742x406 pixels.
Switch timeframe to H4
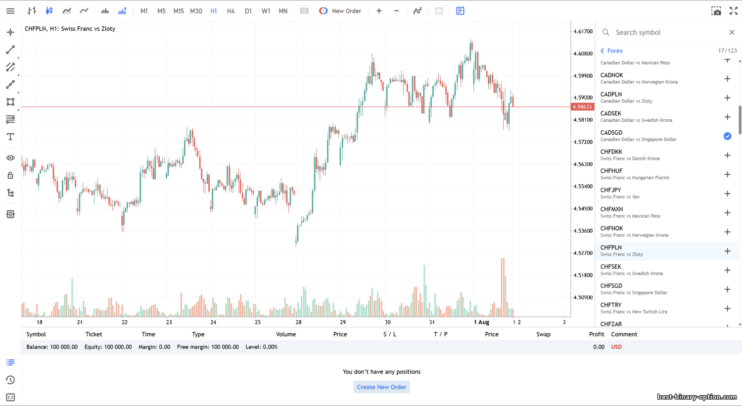(231, 11)
